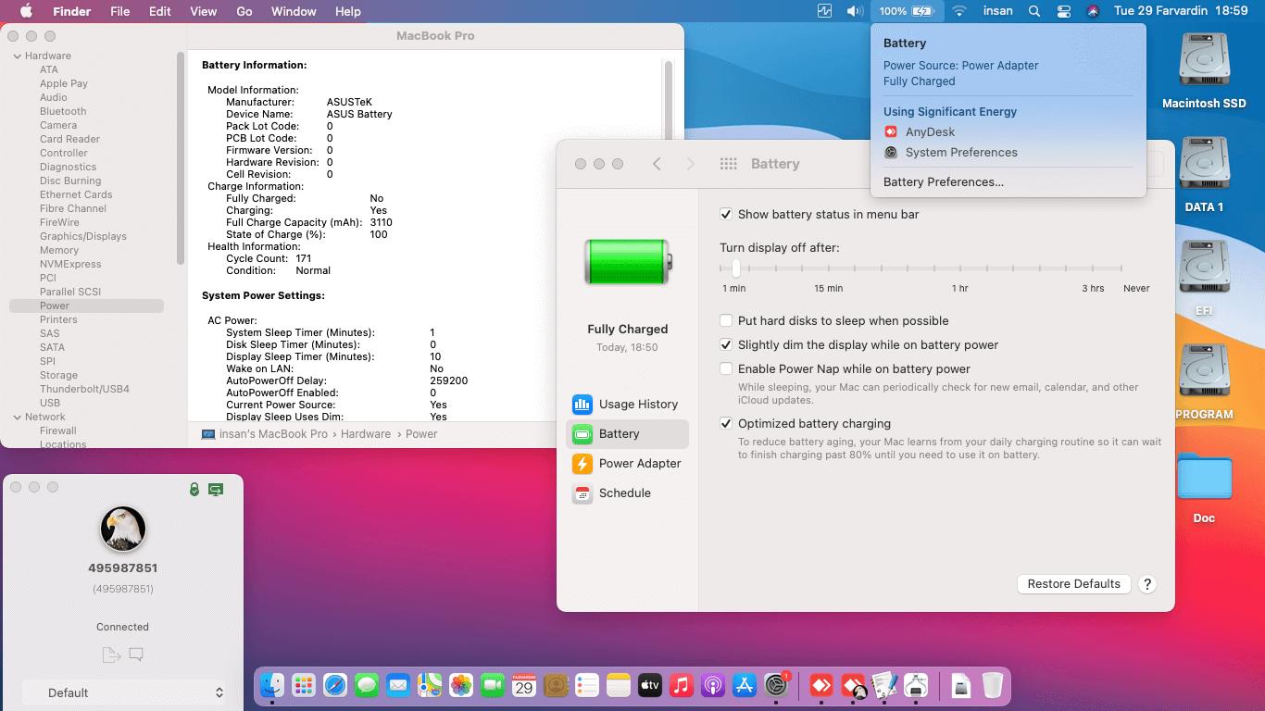This screenshot has height=711, width=1265.
Task: Enable Power Nap while on battery power
Action: tap(727, 368)
